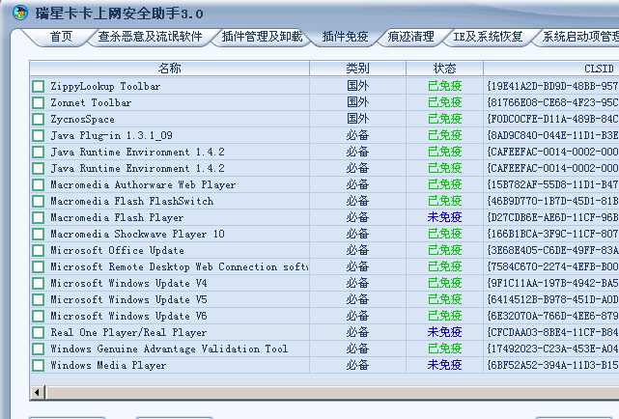Select Windows Genuine Advantage Validation Tool checkbox
Image resolution: width=619 pixels, height=419 pixels.
39,349
